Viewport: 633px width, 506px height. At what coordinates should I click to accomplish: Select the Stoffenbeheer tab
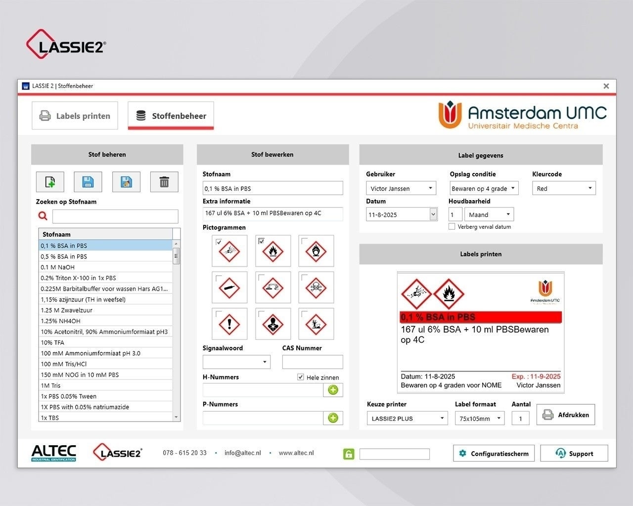coord(171,116)
